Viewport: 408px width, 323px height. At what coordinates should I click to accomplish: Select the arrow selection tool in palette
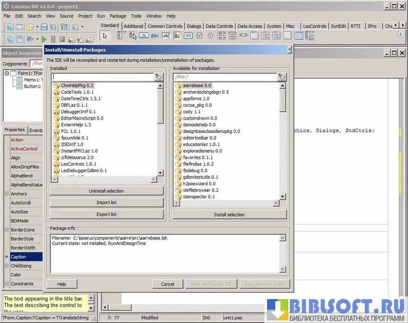(x=105, y=36)
